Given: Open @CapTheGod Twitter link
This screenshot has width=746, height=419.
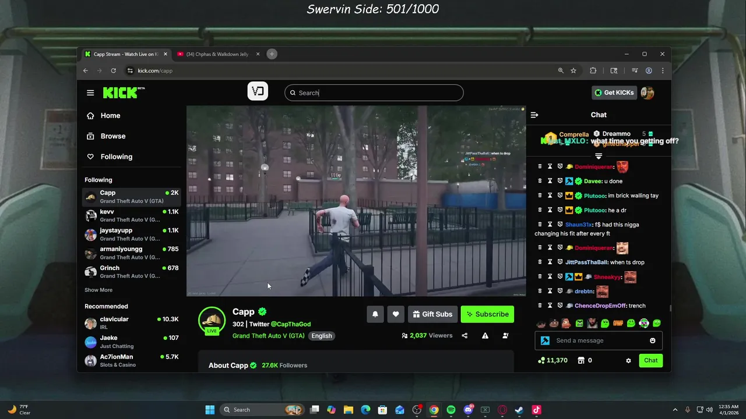Looking at the screenshot, I should (291, 324).
